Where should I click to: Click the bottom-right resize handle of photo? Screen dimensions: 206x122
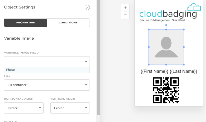tap(184, 64)
